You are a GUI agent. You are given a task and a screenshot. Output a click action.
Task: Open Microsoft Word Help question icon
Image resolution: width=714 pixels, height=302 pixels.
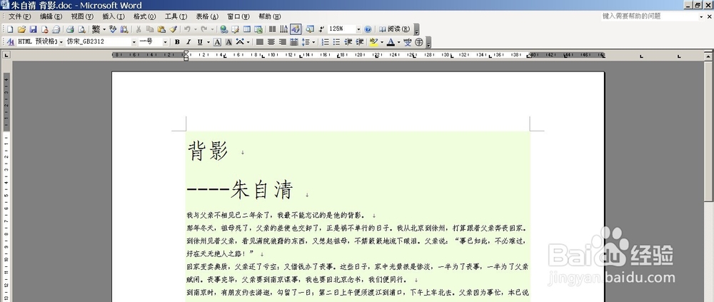point(368,29)
